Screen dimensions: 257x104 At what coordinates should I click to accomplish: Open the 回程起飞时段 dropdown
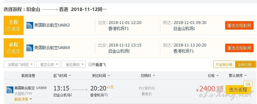(x=19, y=64)
